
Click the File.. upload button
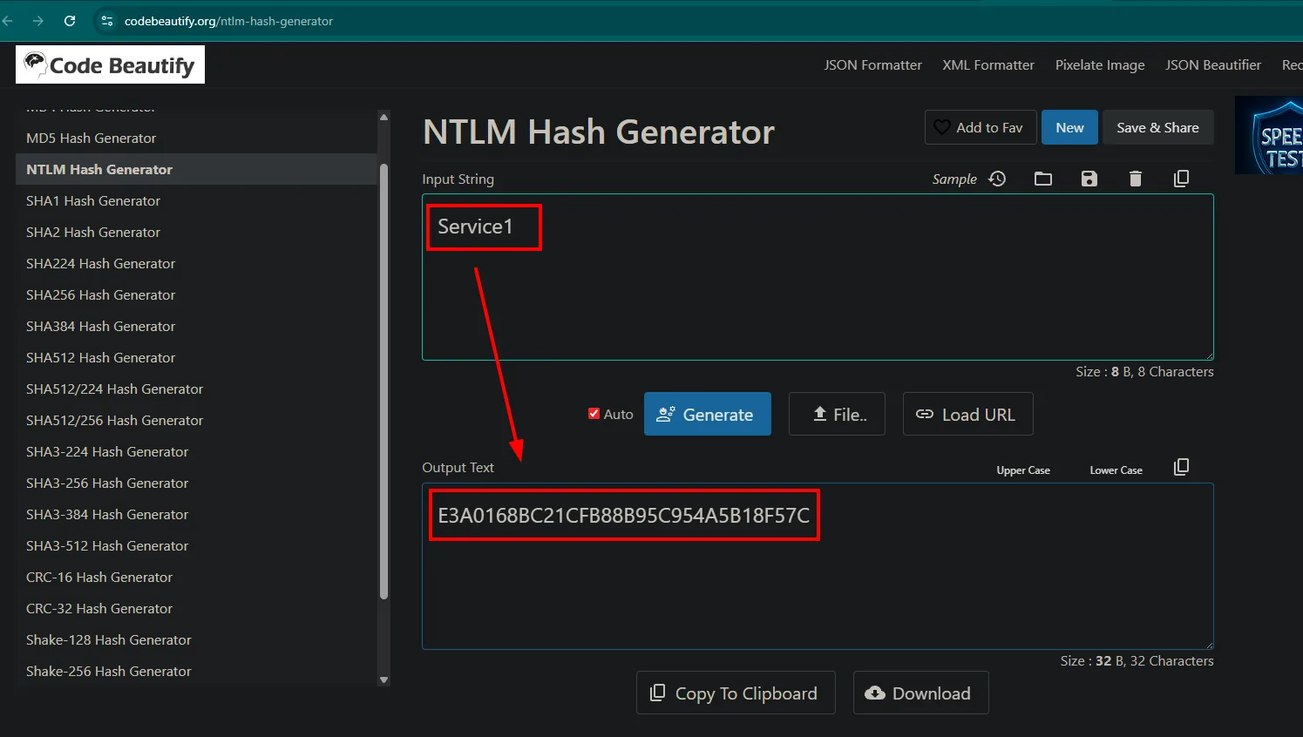837,414
